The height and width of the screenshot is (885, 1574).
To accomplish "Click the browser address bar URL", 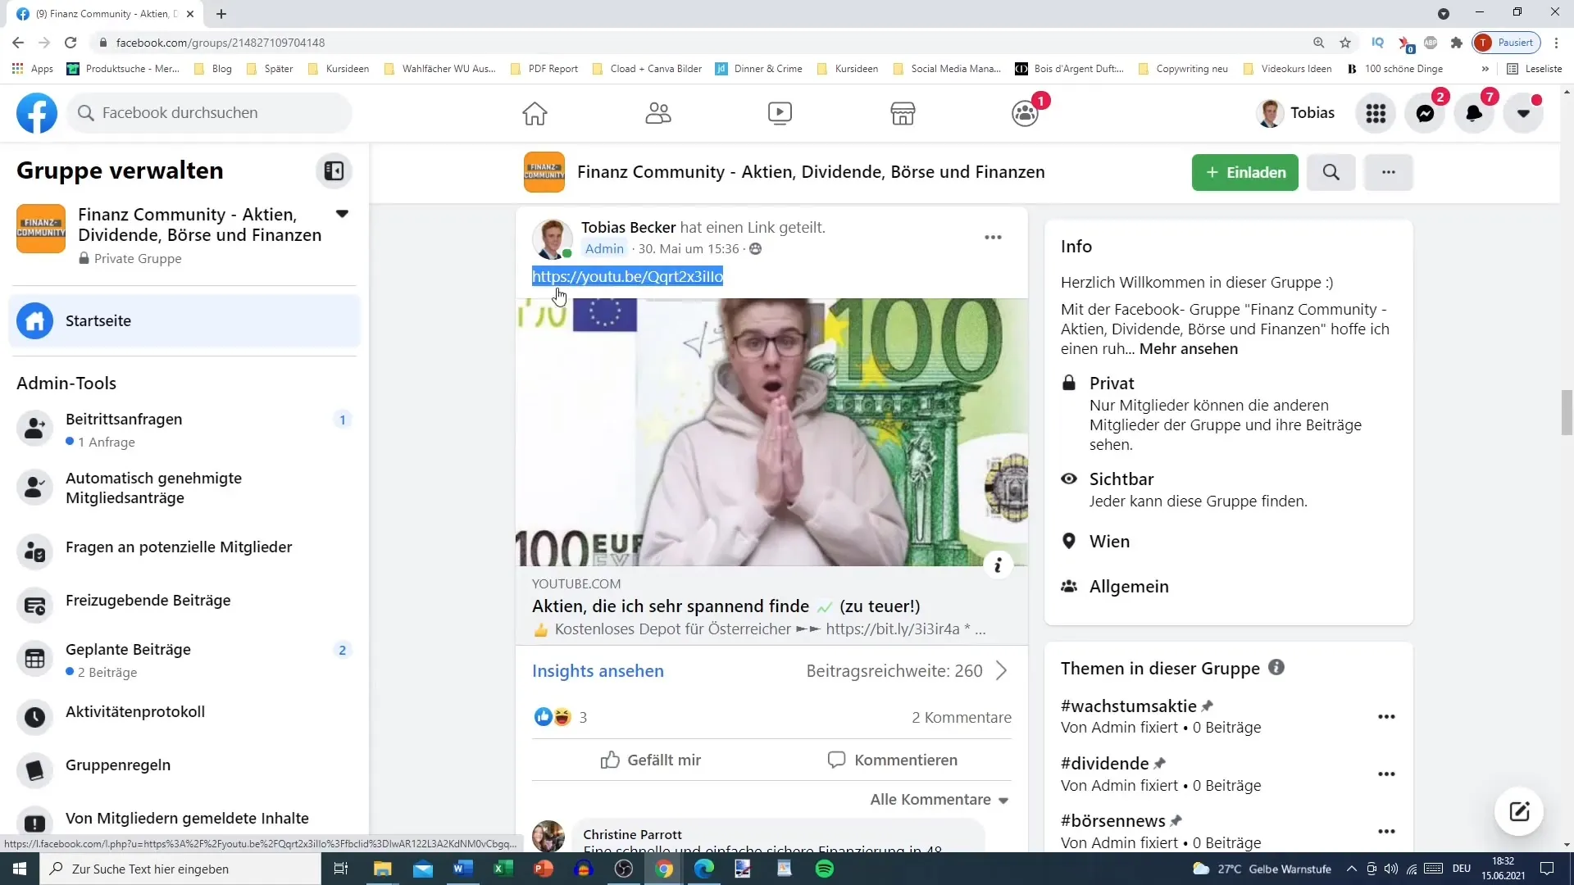I will click(x=220, y=43).
